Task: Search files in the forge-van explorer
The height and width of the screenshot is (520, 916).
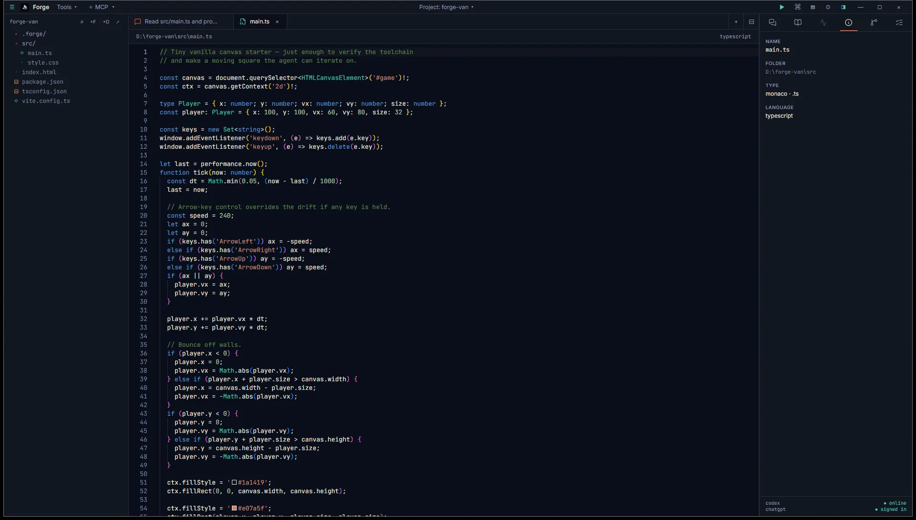Action: 82,22
